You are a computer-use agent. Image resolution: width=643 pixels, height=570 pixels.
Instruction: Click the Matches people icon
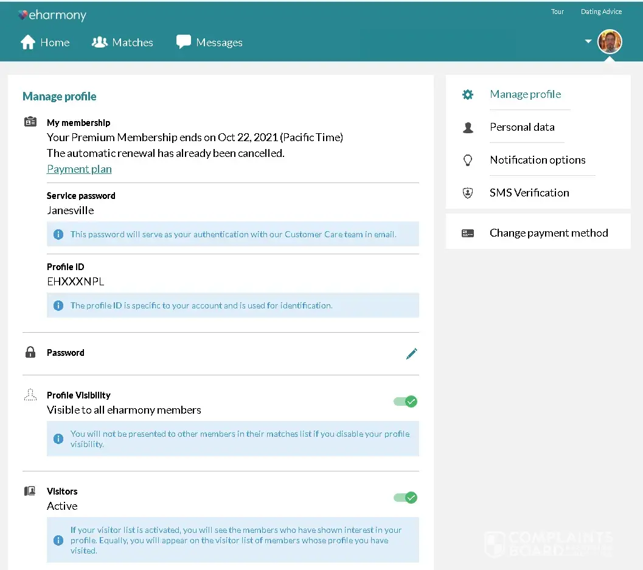(x=99, y=42)
